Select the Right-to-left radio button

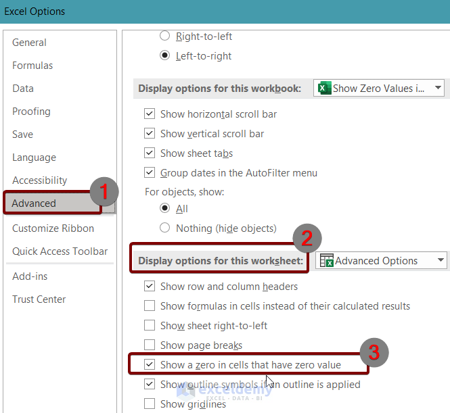(164, 36)
